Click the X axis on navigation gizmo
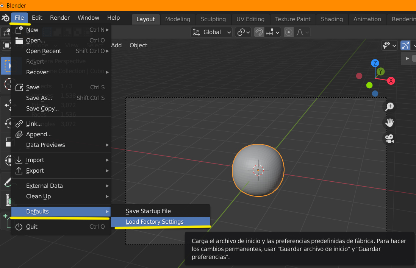 pos(391,81)
